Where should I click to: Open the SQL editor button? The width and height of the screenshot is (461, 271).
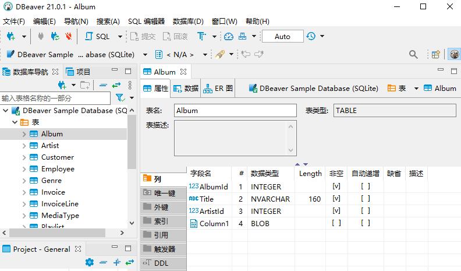tap(97, 37)
